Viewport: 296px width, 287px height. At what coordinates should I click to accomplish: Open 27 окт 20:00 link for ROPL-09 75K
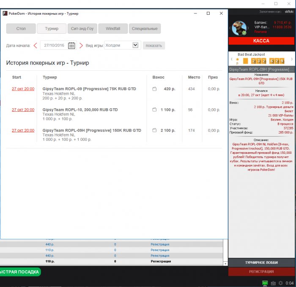click(x=23, y=89)
